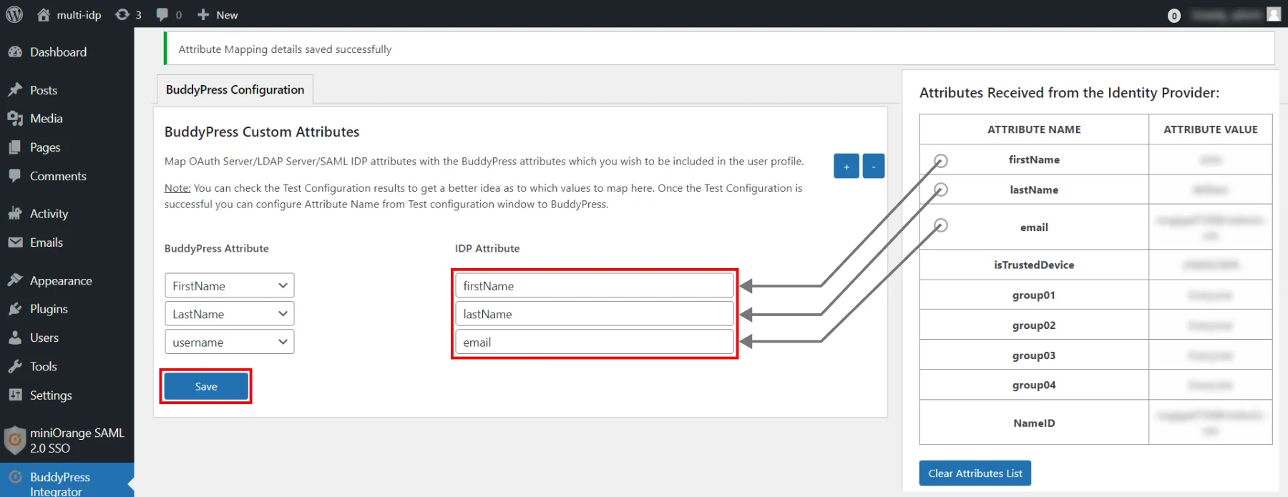The width and height of the screenshot is (1288, 497).
Task: Click the email IDP attribute field
Action: (594, 342)
